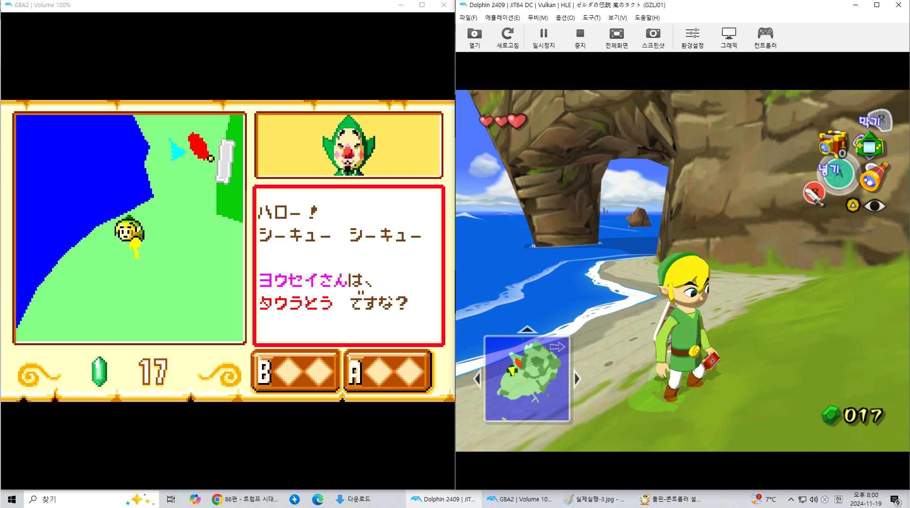The height and width of the screenshot is (508, 910).
Task: Open the 도움말(H) menu
Action: tap(647, 18)
